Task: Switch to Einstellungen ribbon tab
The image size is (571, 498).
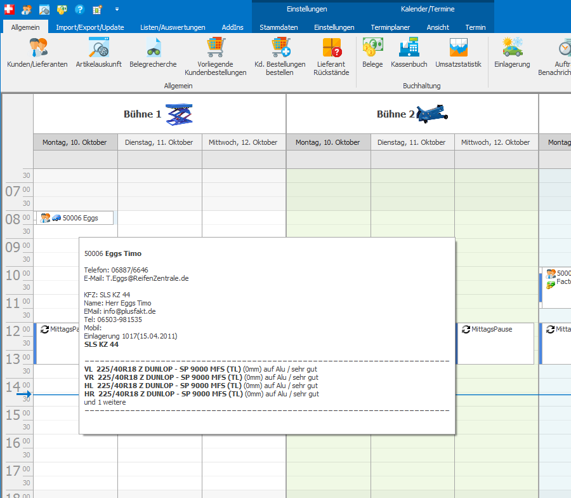Action: coord(334,27)
